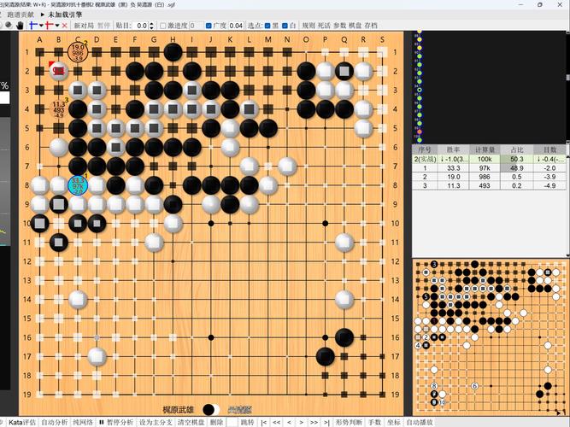This screenshot has height=427, width=570.
Task: Click the 清空棋盘 clear board button
Action: [191, 422]
